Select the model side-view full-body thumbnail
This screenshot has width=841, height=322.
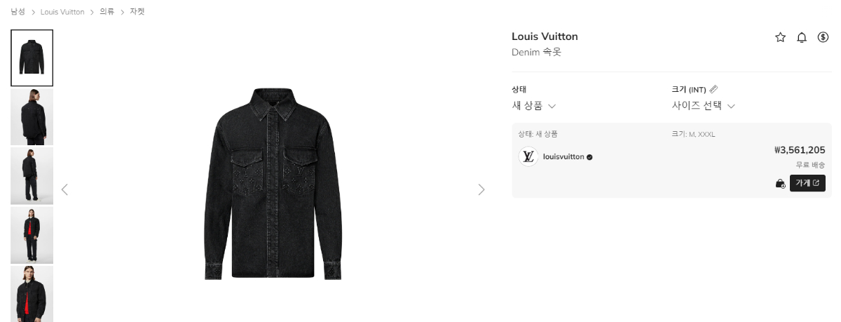pos(32,175)
